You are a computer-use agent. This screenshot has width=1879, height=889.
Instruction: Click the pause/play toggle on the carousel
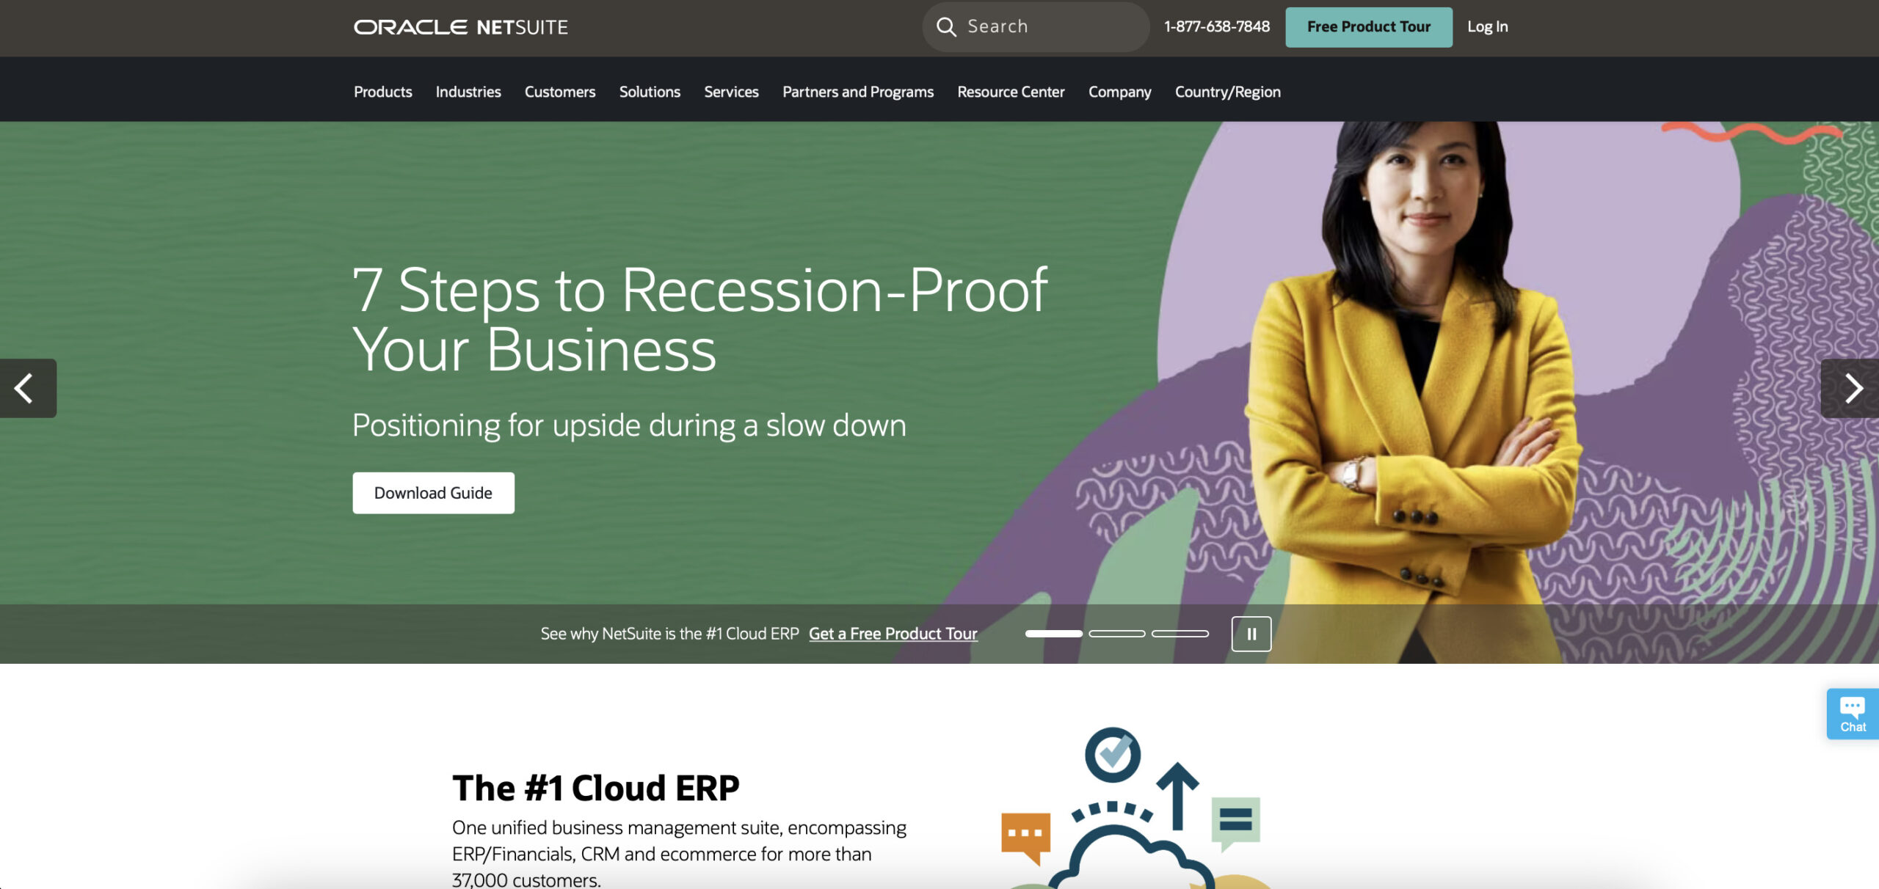point(1251,632)
